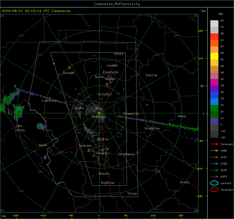This screenshot has height=219, width=234.
Task: Click the red forecast arrow legend icon
Action: click(214, 144)
